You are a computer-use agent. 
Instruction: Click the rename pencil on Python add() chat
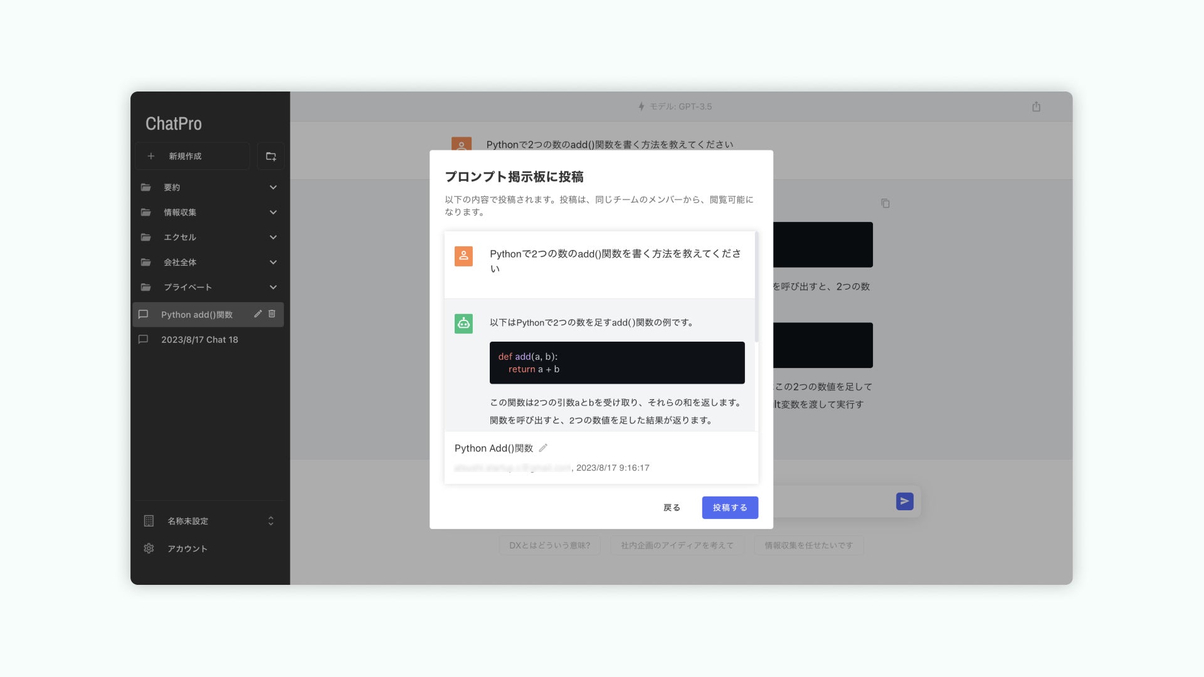(x=258, y=314)
